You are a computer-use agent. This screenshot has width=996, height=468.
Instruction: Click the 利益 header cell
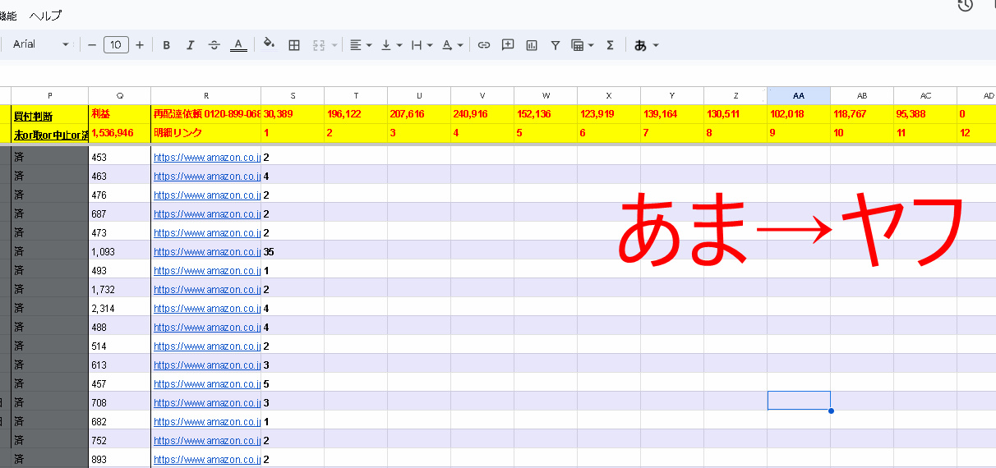pyautogui.click(x=120, y=114)
